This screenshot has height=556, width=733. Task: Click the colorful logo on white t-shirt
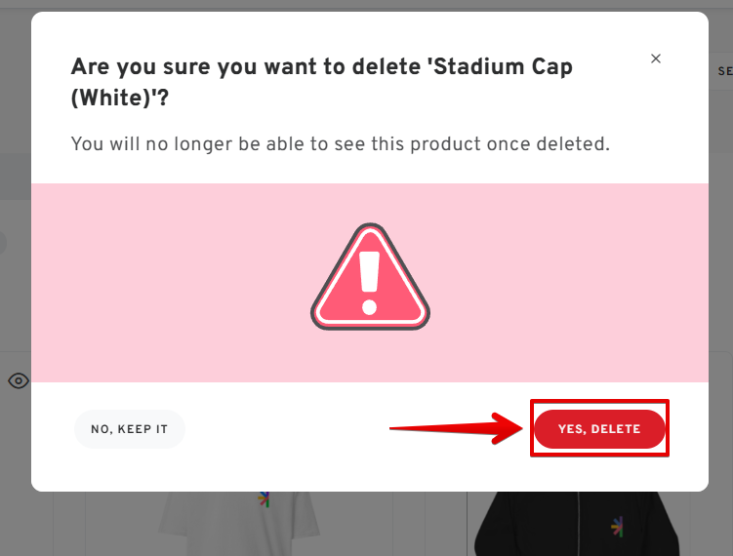tap(265, 499)
